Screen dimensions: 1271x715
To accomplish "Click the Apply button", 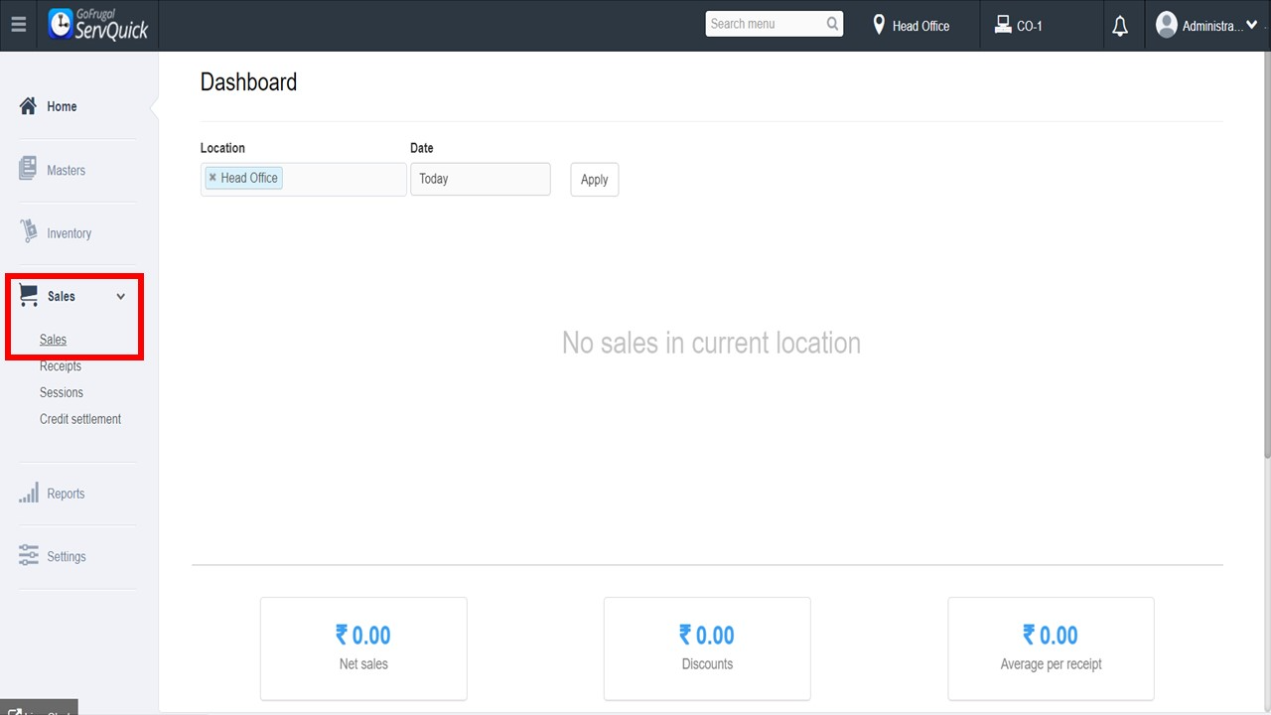I will 594,180.
